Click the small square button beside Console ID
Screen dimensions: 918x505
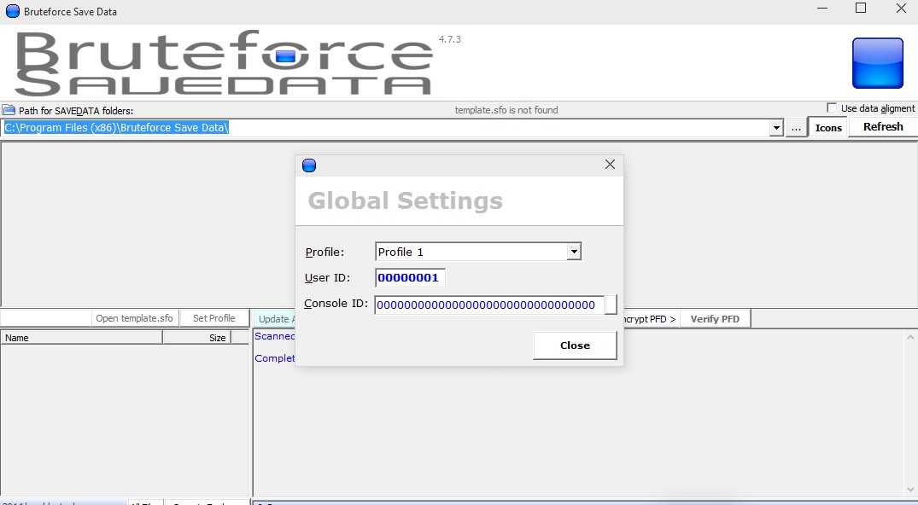611,305
